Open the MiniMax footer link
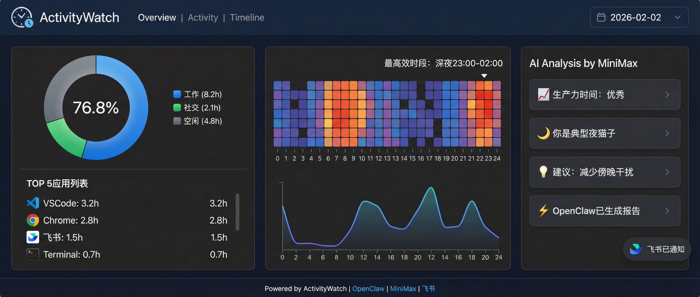700x297 pixels. (x=403, y=288)
